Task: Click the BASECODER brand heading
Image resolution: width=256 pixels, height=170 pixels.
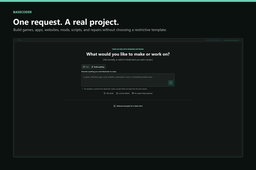Action: point(22,12)
